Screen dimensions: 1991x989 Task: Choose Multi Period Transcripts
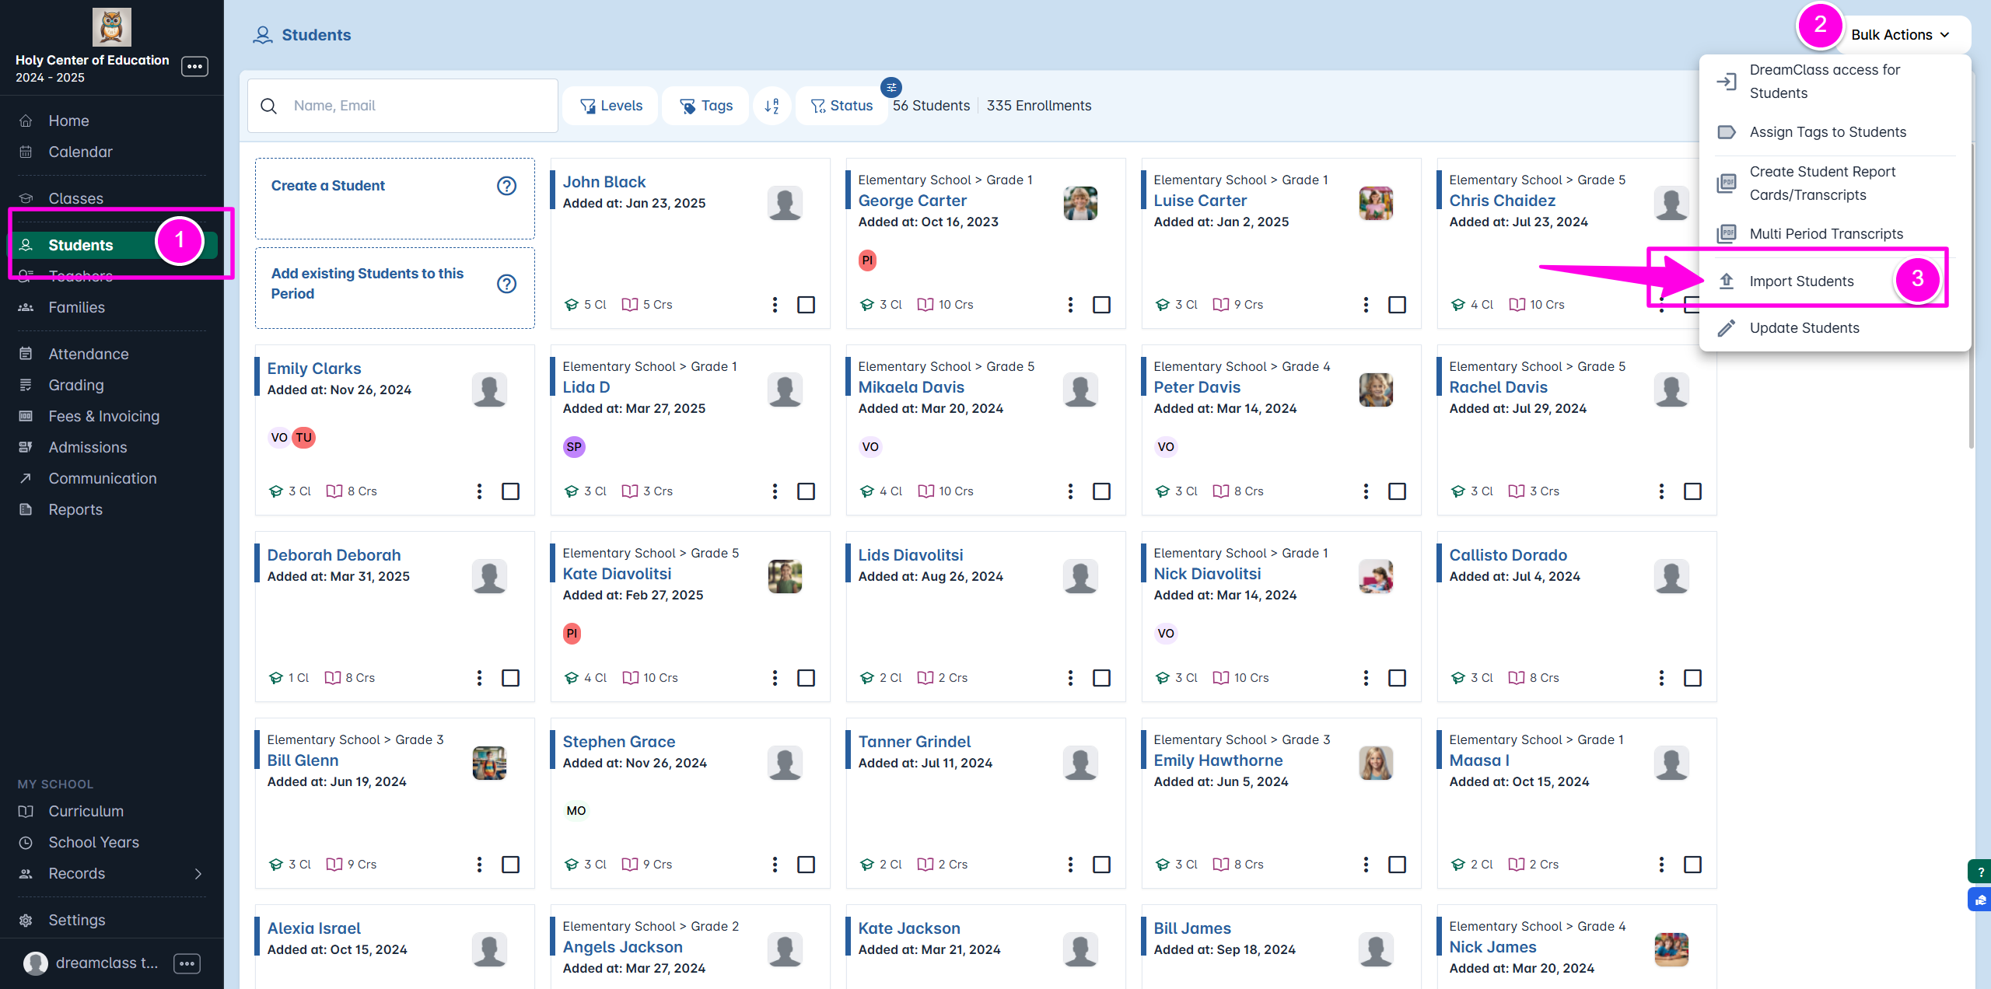pos(1835,234)
